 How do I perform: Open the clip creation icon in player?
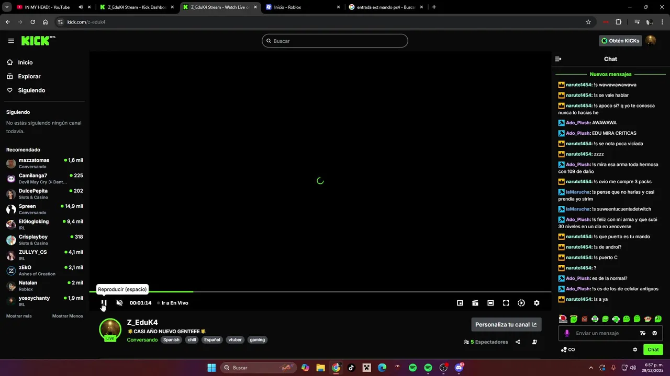coord(475,303)
